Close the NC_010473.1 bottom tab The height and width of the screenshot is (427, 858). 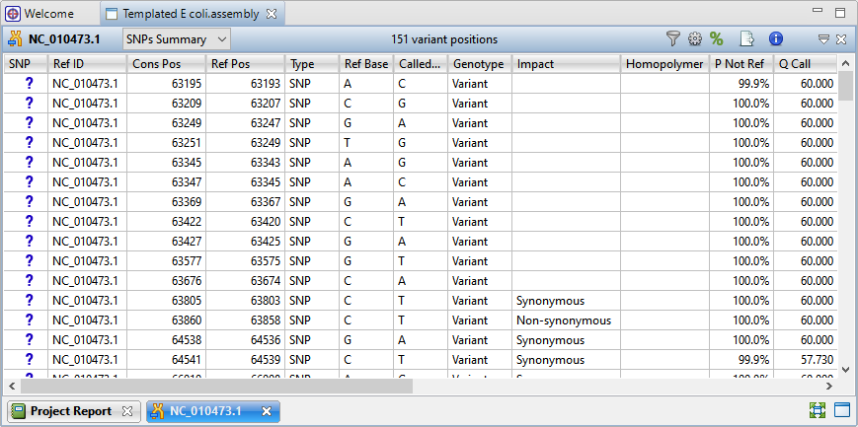point(267,411)
